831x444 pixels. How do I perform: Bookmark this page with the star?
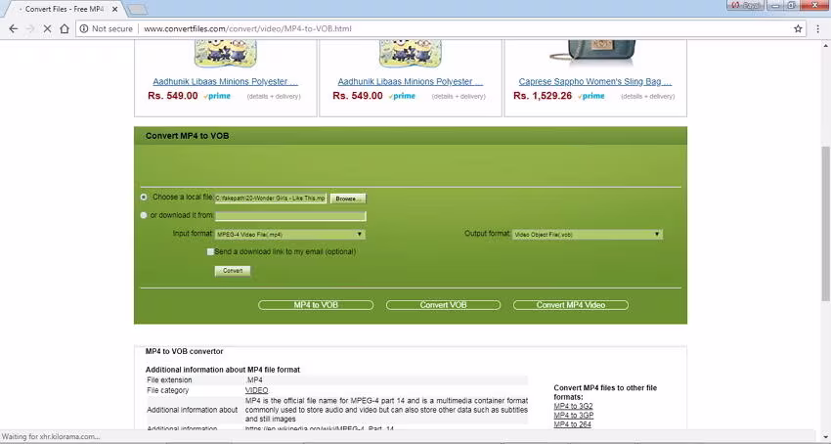point(798,28)
